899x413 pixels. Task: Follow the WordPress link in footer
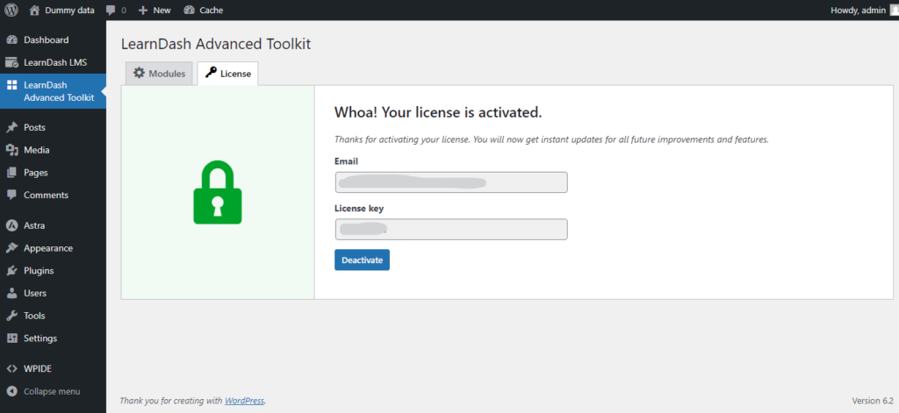click(244, 401)
